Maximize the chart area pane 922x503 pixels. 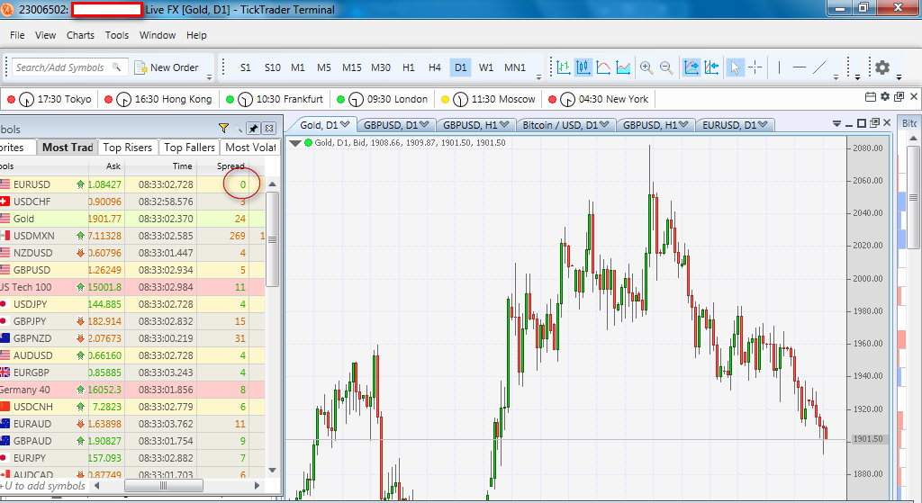[x=862, y=123]
